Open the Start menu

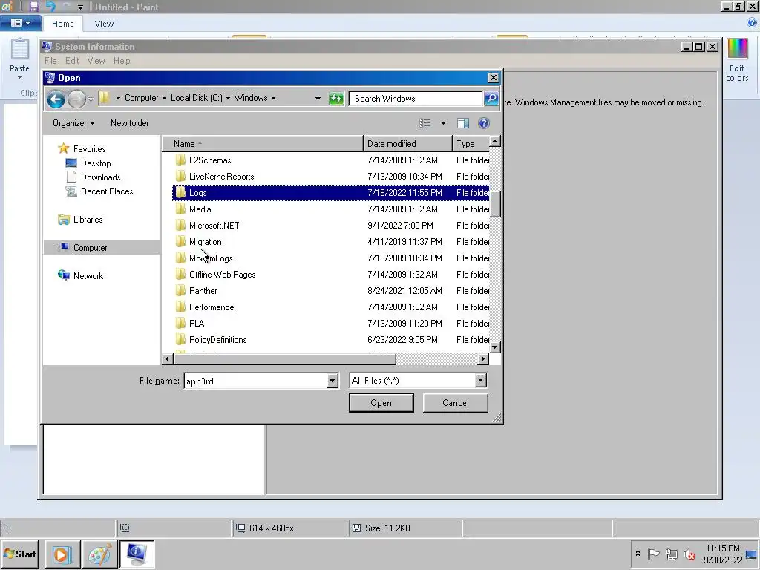click(20, 554)
